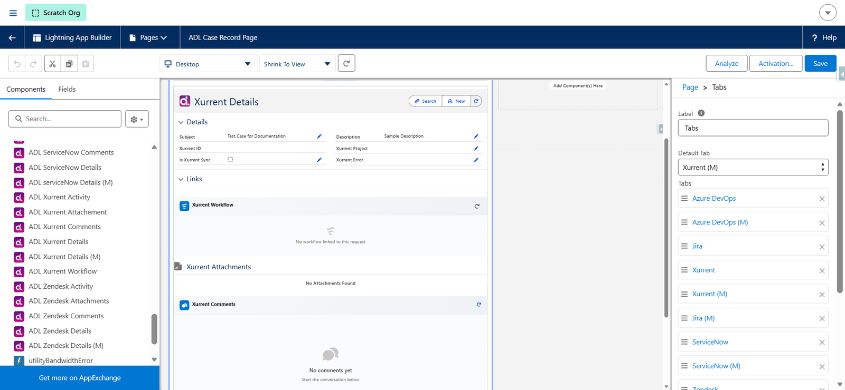Screen dimensions: 845x390
Task: Toggle the Is Xurrent Sync checkbox
Action: [230, 160]
